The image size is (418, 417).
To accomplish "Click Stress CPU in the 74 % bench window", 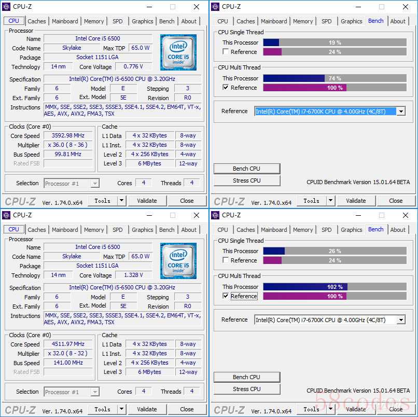I will [247, 180].
